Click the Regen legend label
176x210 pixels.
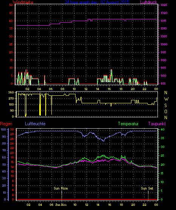(x=6, y=124)
